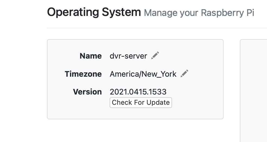Check for a newer OS version
This screenshot has width=267, height=142.
pos(141,103)
